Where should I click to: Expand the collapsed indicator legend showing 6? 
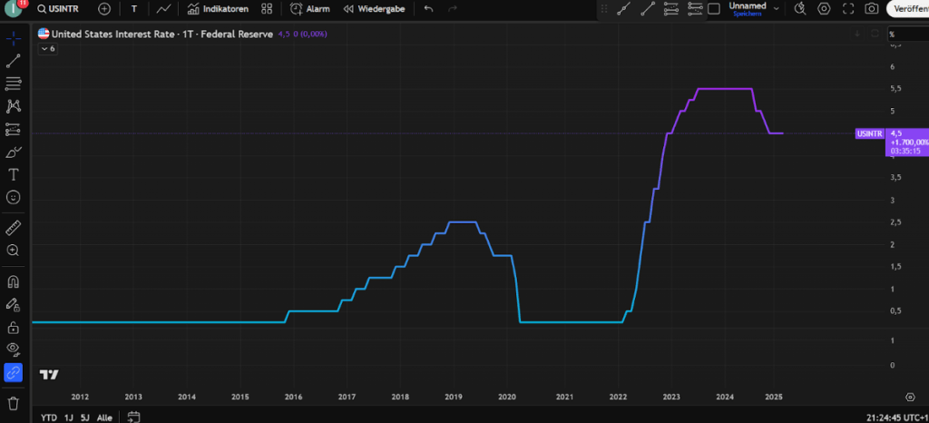point(47,48)
